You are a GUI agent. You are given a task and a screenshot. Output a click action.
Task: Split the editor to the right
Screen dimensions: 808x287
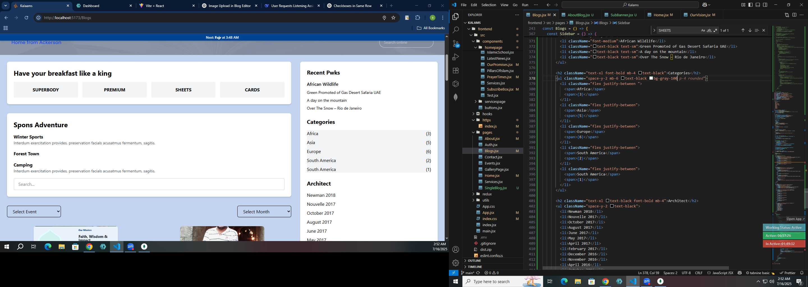pyautogui.click(x=794, y=15)
